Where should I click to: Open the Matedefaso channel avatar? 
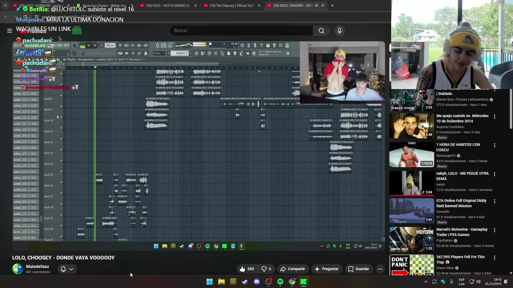point(17,269)
